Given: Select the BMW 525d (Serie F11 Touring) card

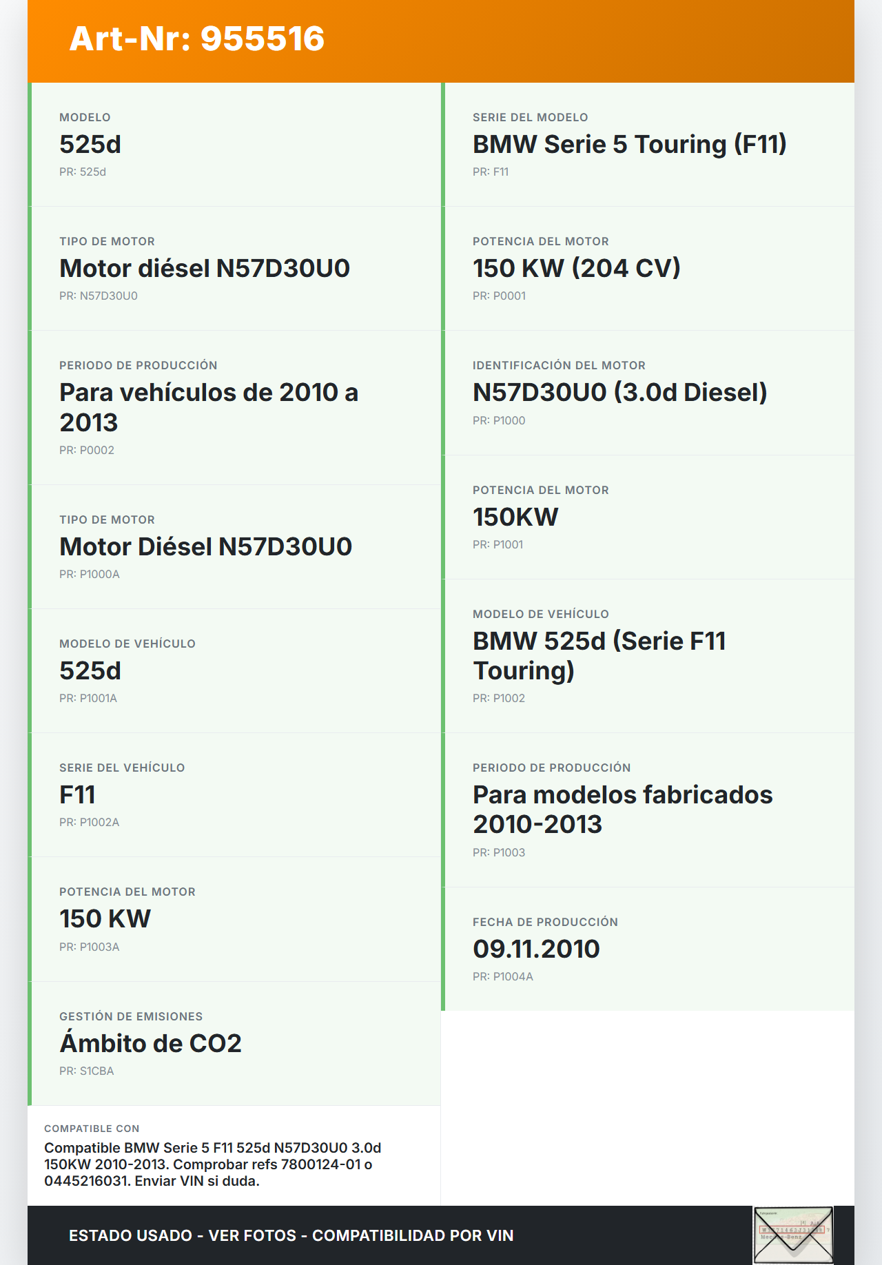Looking at the screenshot, I should pyautogui.click(x=648, y=655).
